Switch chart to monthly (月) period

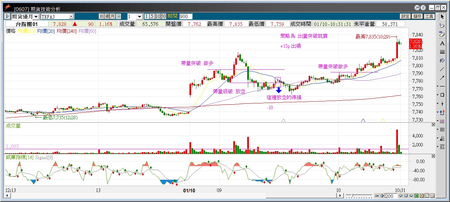pos(113,16)
